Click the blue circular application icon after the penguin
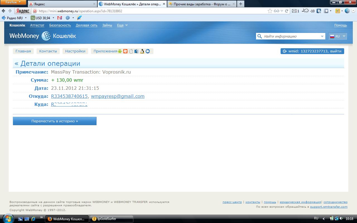Viewport: 357px width, 223px height. click(148, 51)
